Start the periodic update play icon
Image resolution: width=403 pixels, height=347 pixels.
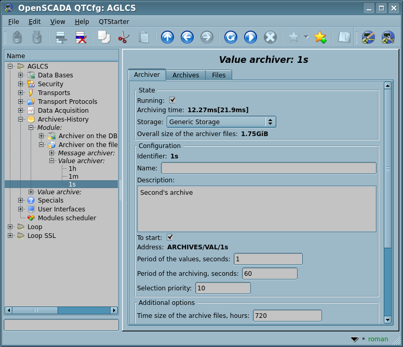coord(250,37)
